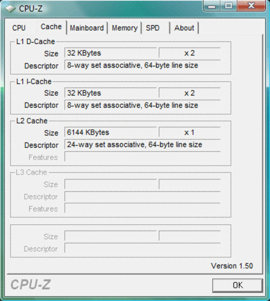Click the L2 Cache 6144 KBytes field
270x301 pixels.
[110, 132]
